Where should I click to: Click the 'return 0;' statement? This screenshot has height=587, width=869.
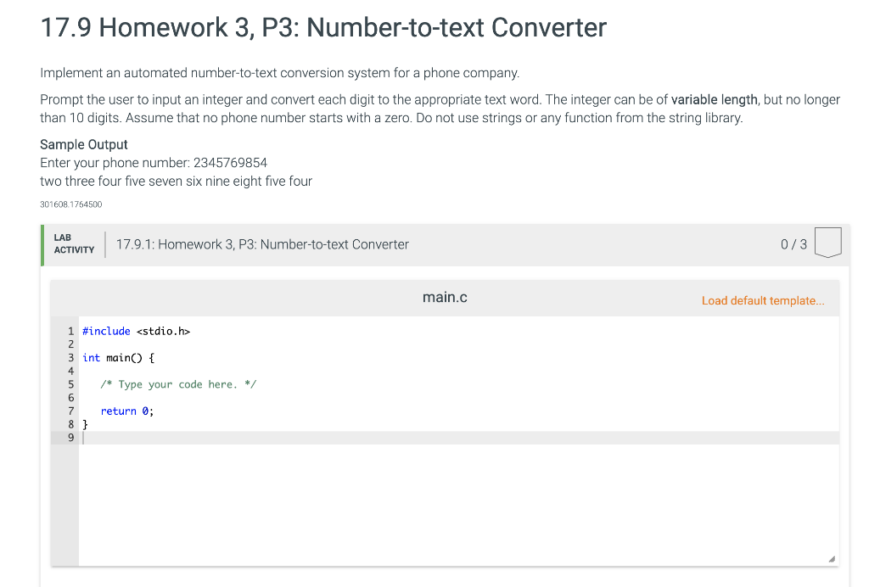click(x=127, y=411)
